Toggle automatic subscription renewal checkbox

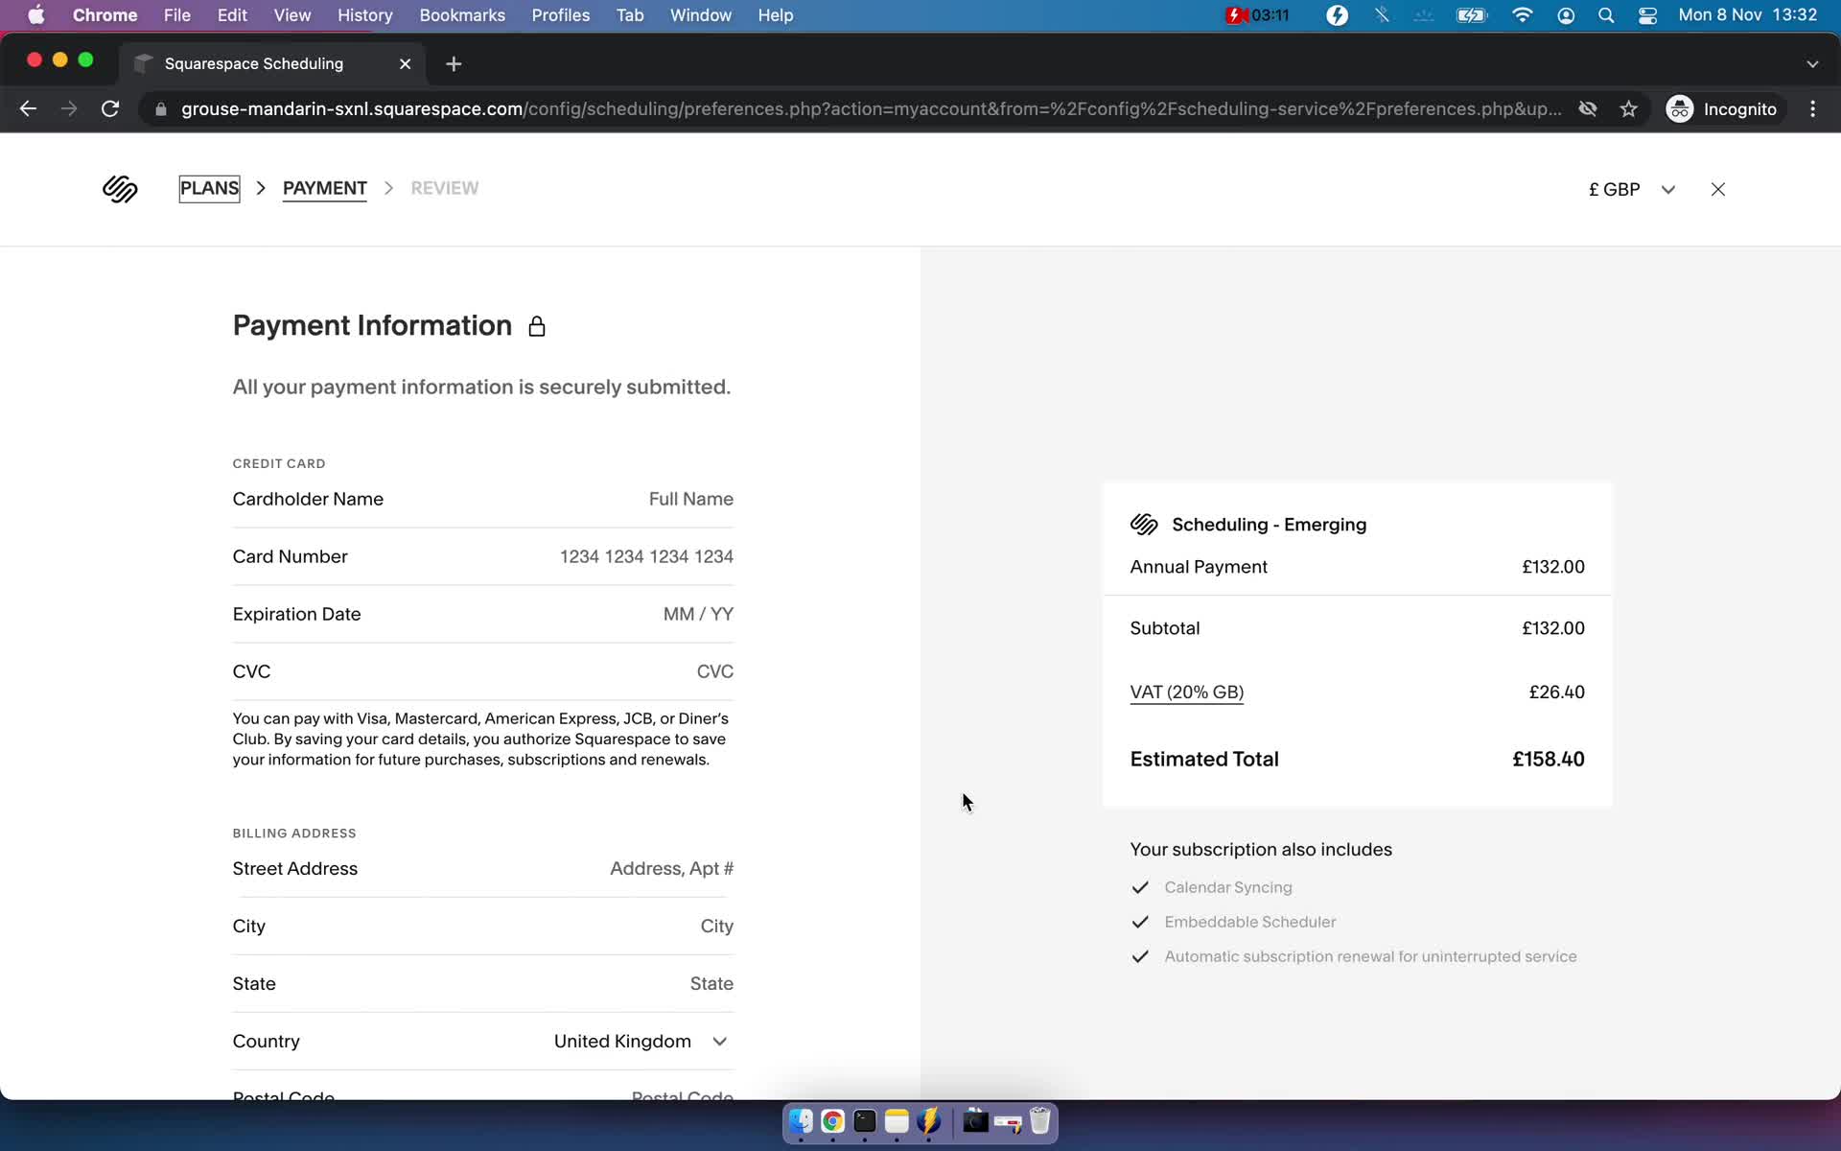(1138, 956)
